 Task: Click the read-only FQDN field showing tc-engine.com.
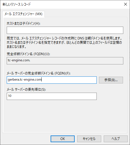point(65,61)
